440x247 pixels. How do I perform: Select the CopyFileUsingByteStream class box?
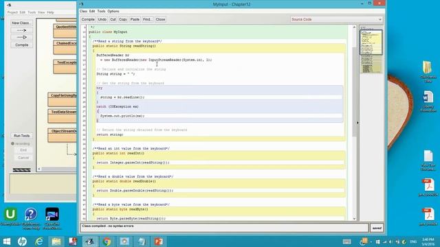point(62,99)
